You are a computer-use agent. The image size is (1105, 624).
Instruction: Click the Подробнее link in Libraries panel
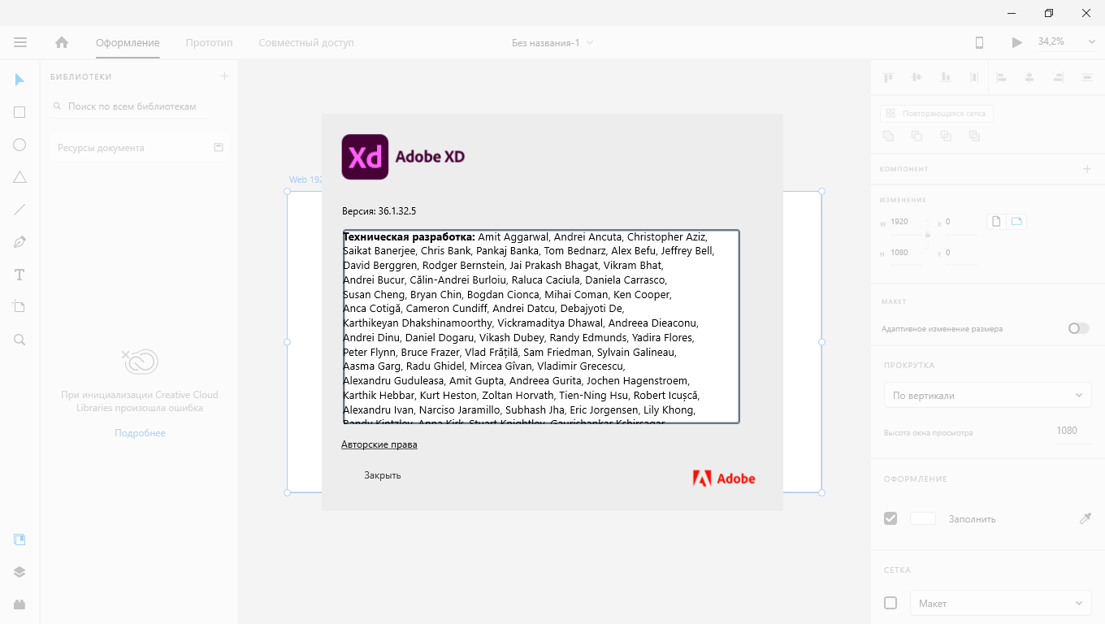pyautogui.click(x=140, y=433)
